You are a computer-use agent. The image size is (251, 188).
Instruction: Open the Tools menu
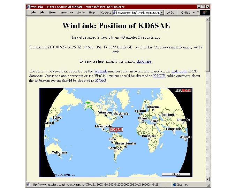[x=81, y=13]
